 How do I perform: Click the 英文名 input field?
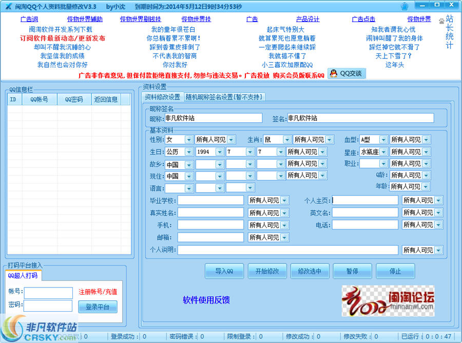pos(365,213)
